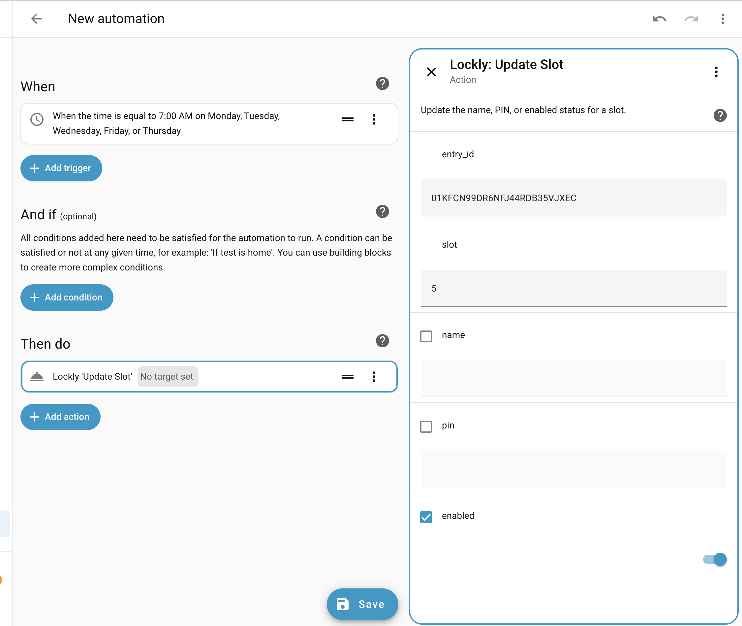Turn off the enabled toggle switch
The image size is (742, 626).
tap(715, 560)
